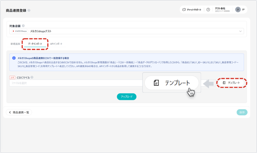257x153 pixels.
Task: Click the テンプレート download button
Action: pyautogui.click(x=232, y=83)
